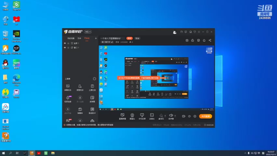Switch to second scene tab
277x156 pixels.
tap(79, 38)
